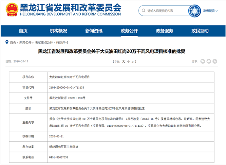Focus the site search input field
226x165 pixels.
pos(165,11)
